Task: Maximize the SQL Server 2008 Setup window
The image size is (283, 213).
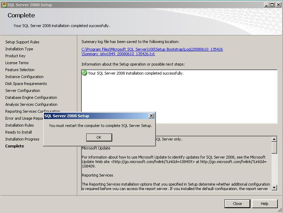Action: point(272,5)
